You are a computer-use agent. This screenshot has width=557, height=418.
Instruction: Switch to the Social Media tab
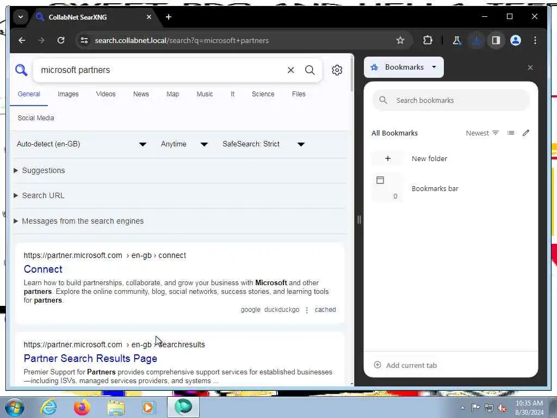36,118
